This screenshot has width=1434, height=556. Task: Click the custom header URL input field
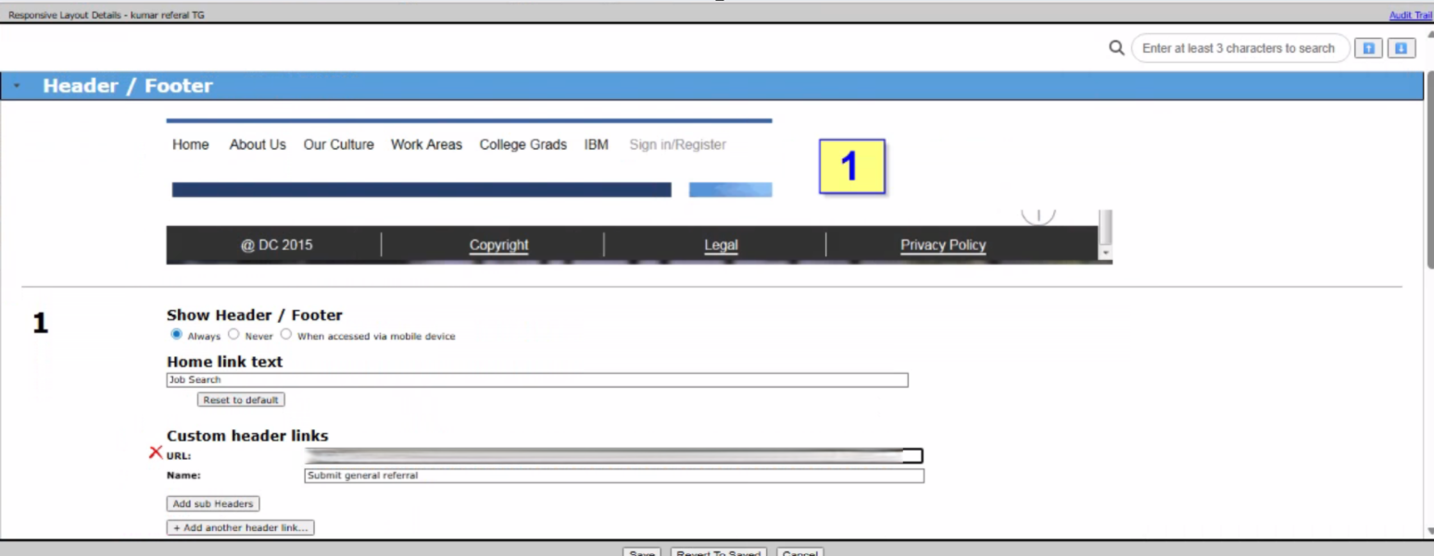click(613, 456)
